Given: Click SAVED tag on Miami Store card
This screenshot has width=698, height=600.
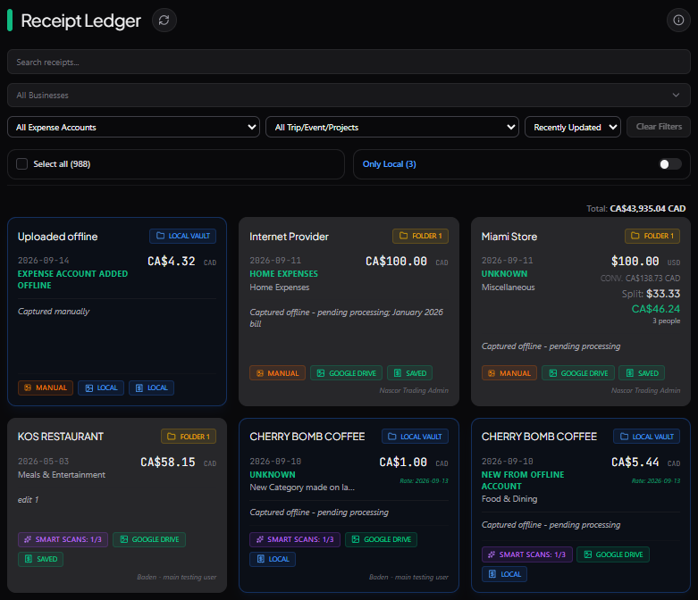Looking at the screenshot, I should pos(642,373).
